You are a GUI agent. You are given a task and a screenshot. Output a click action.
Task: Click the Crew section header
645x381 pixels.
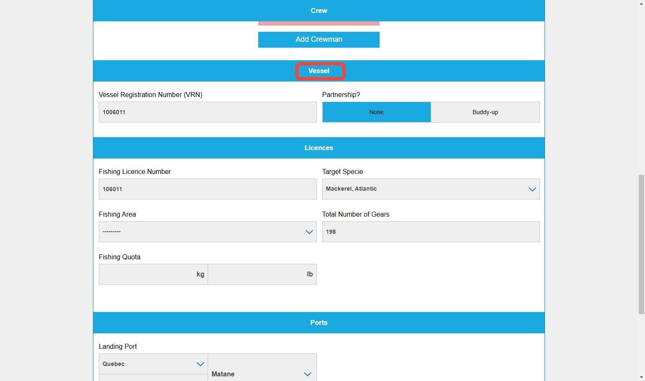coord(319,10)
